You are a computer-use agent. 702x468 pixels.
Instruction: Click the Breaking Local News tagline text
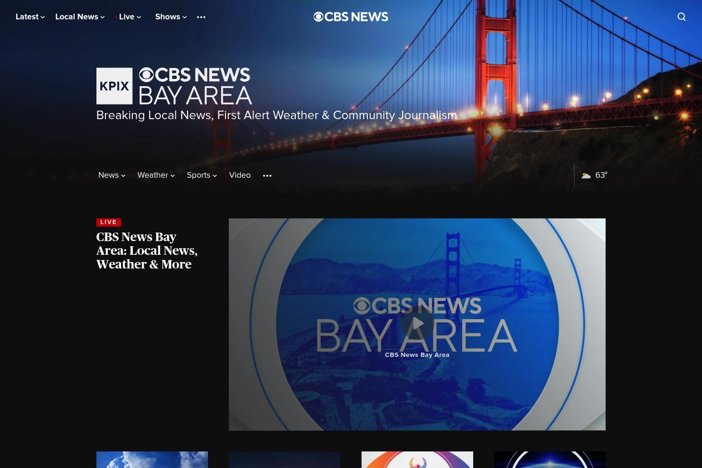(x=277, y=115)
